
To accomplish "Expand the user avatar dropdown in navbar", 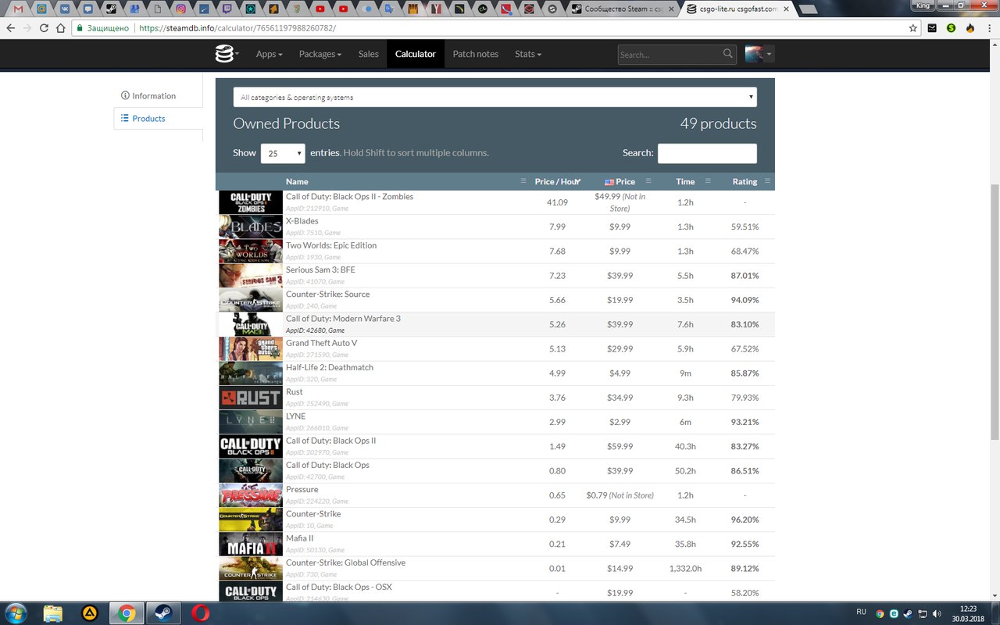I will pyautogui.click(x=759, y=54).
